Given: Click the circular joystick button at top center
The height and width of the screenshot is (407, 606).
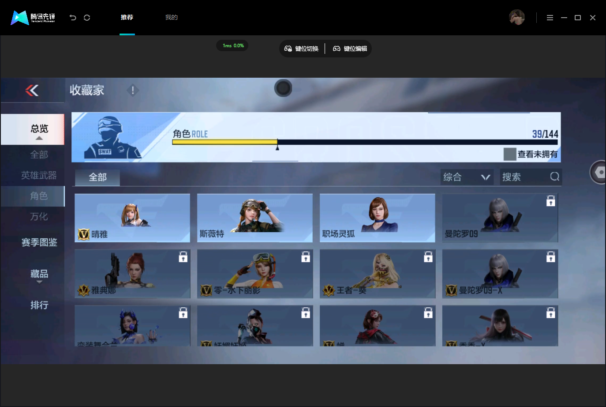Looking at the screenshot, I should [x=283, y=88].
